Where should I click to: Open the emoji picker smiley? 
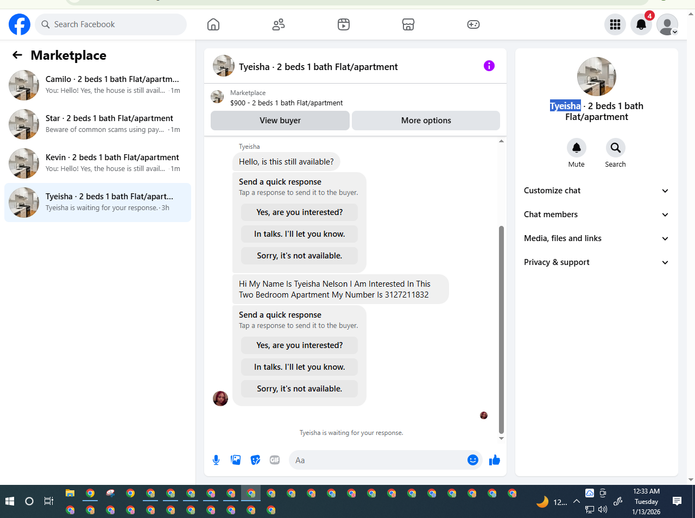click(473, 460)
